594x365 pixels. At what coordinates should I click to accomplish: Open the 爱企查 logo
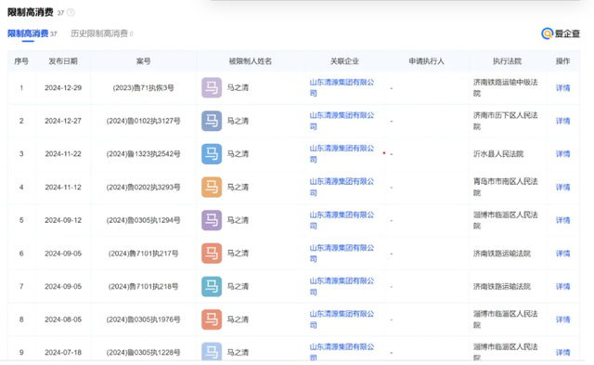[x=561, y=33]
